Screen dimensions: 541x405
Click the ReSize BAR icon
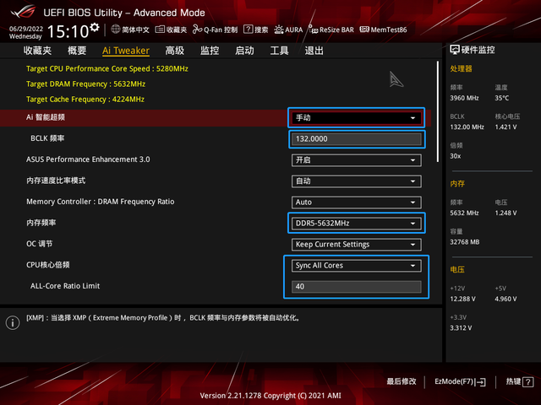tap(313, 30)
